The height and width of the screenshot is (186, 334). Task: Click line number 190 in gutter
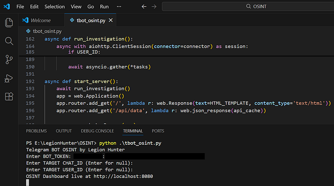tap(30, 67)
